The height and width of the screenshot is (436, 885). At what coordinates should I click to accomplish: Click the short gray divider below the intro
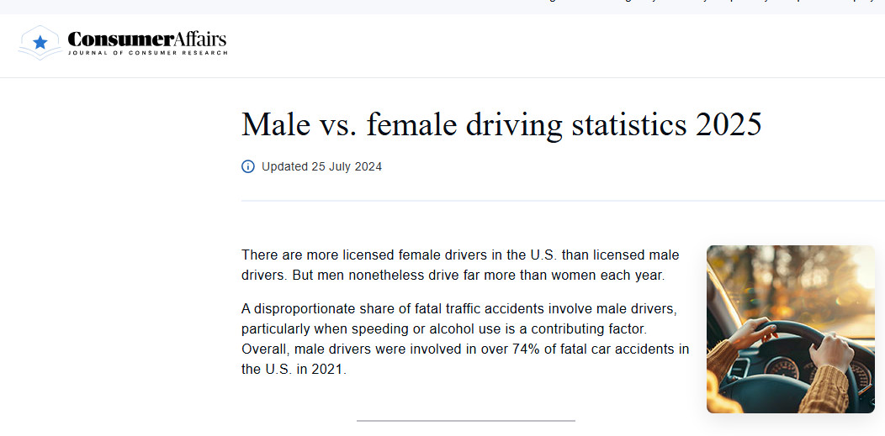[465, 420]
